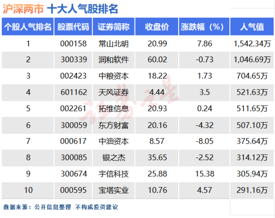Viewport: 275px width, 218px height.
Task: Select stock name 宇信科技
Action: tap(114, 174)
